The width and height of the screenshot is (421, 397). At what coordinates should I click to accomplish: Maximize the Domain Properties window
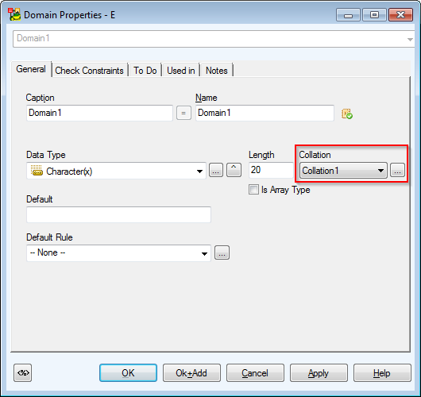[374, 15]
